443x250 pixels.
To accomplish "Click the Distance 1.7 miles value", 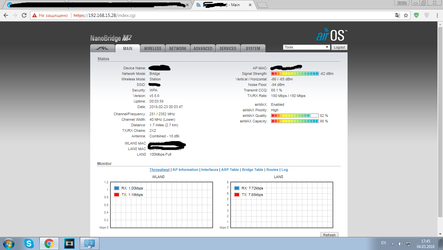I will point(164,125).
